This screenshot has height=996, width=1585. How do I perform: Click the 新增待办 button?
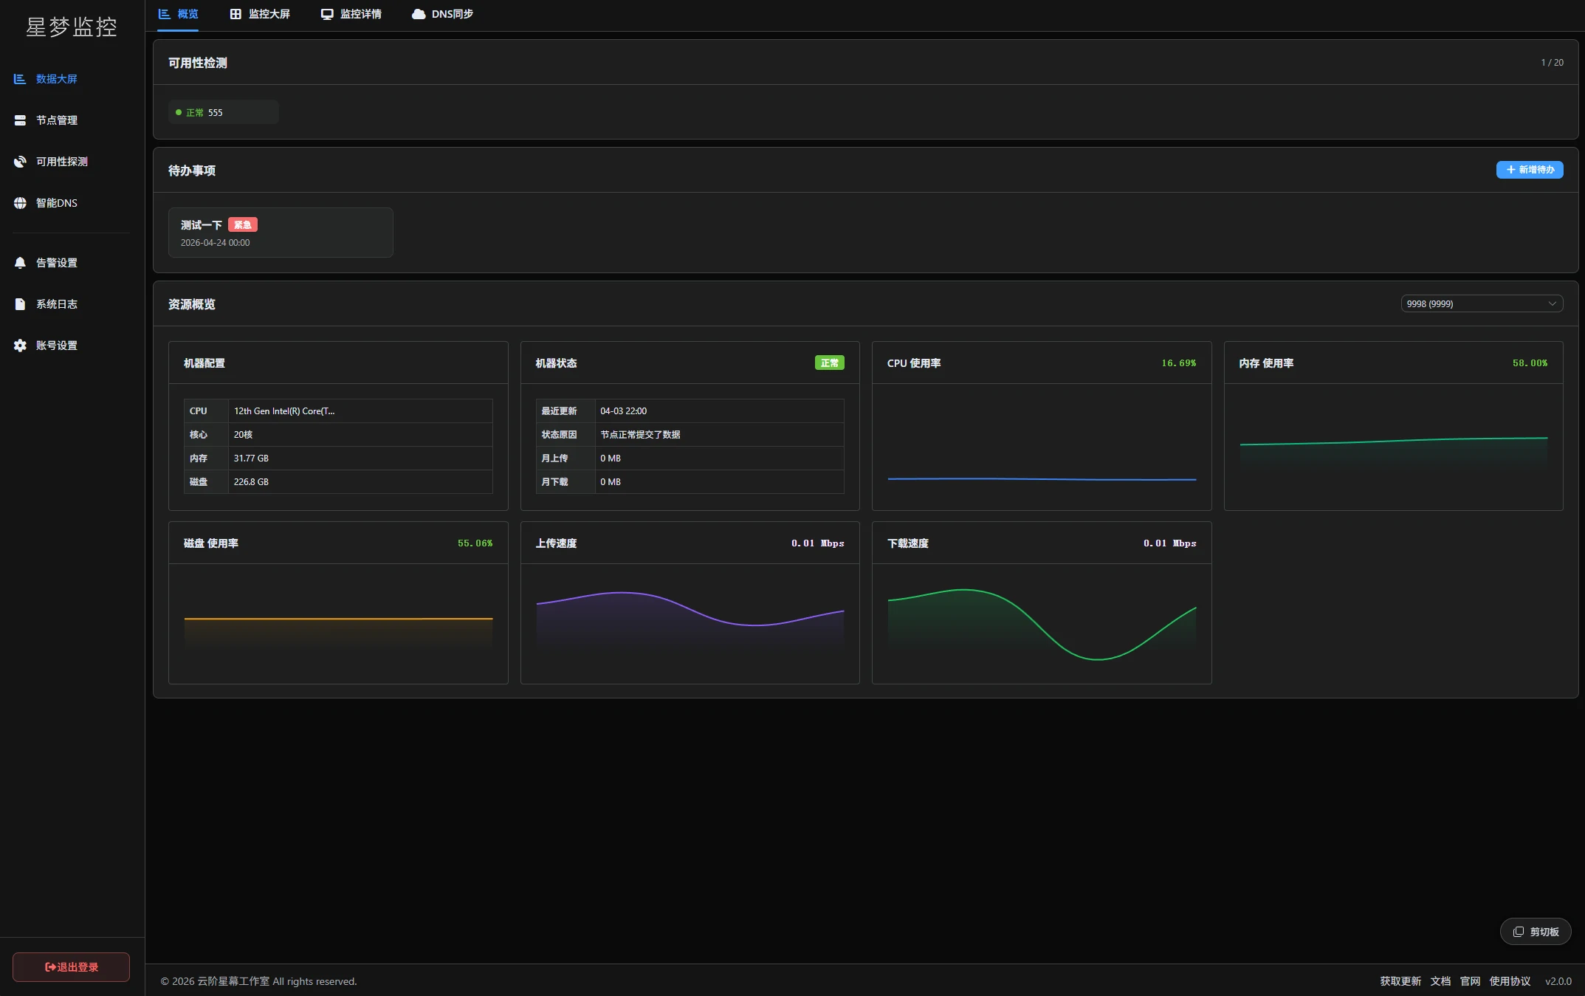click(1529, 170)
